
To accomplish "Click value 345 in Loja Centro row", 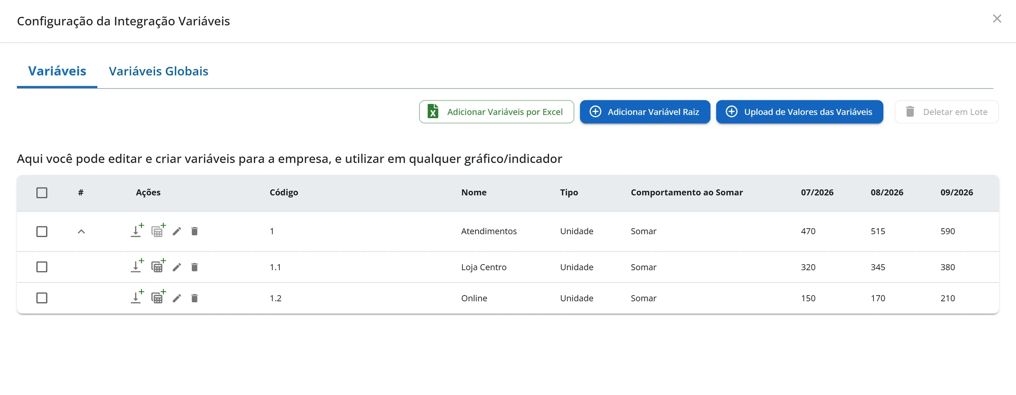I will pyautogui.click(x=878, y=267).
